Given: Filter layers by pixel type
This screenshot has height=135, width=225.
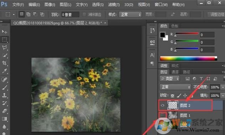Looking at the screenshot, I should pos(188,79).
